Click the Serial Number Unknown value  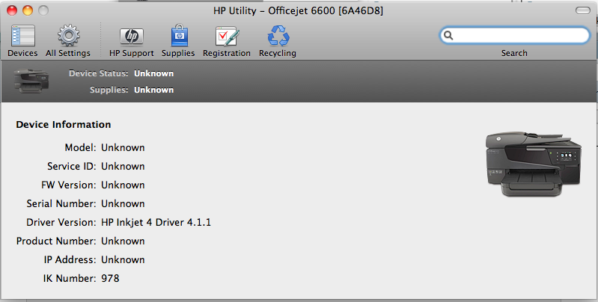(x=123, y=204)
